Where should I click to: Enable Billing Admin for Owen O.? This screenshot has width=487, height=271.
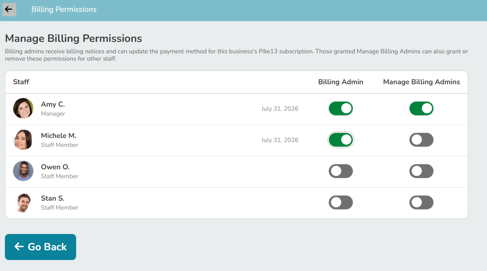(341, 171)
